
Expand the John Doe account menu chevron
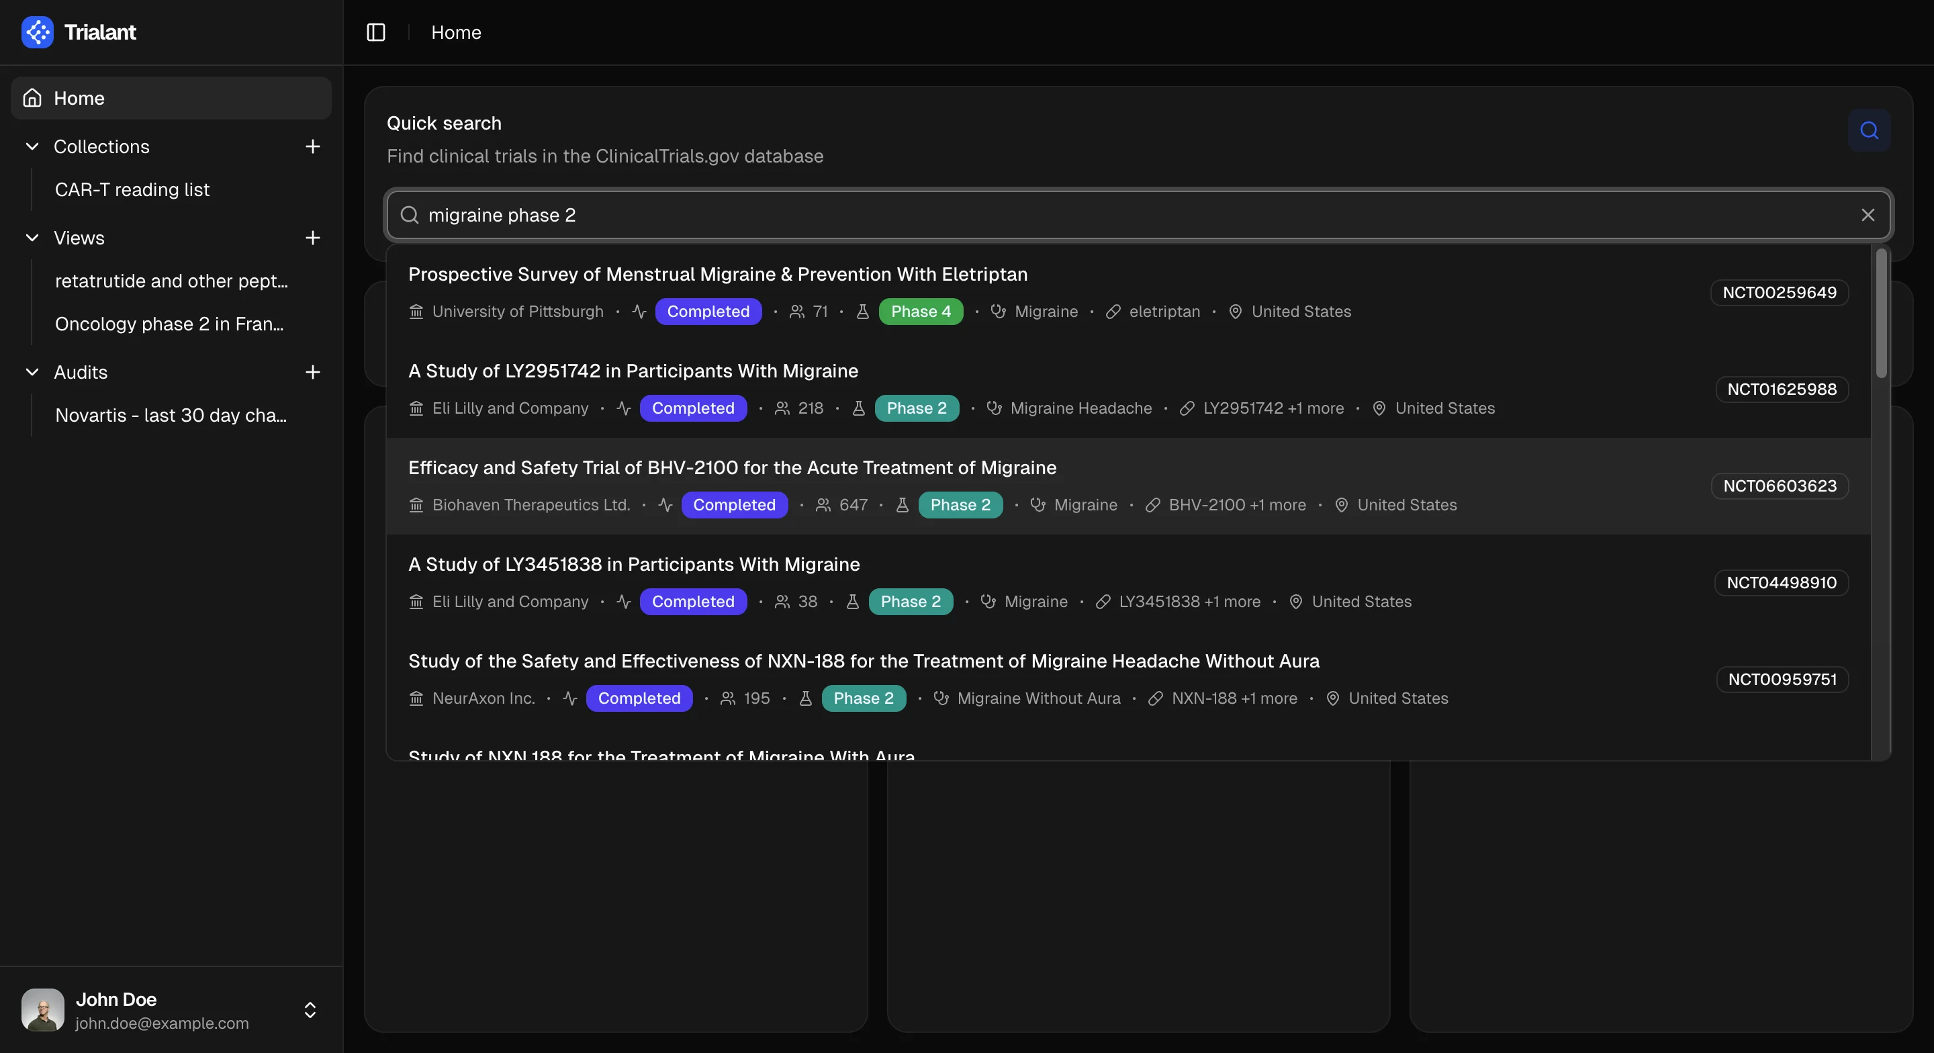[x=310, y=1010]
